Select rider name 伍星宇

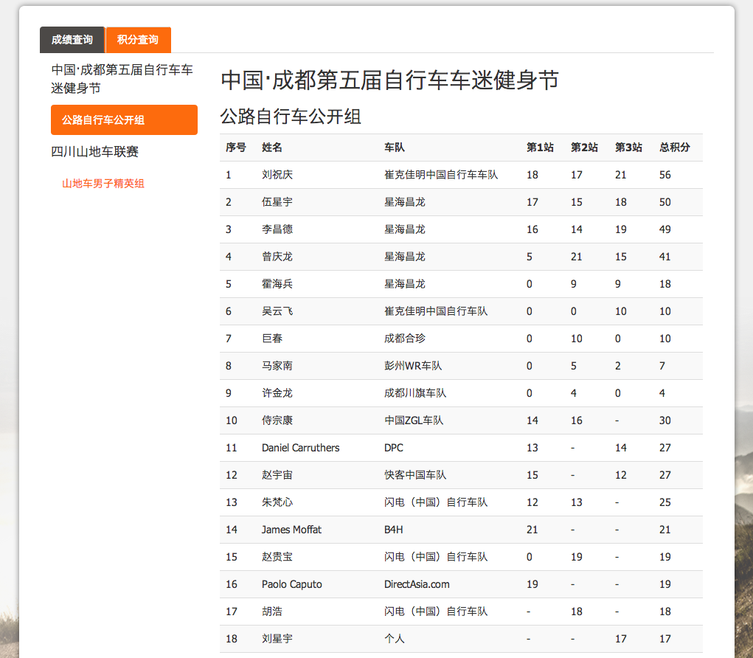click(277, 202)
